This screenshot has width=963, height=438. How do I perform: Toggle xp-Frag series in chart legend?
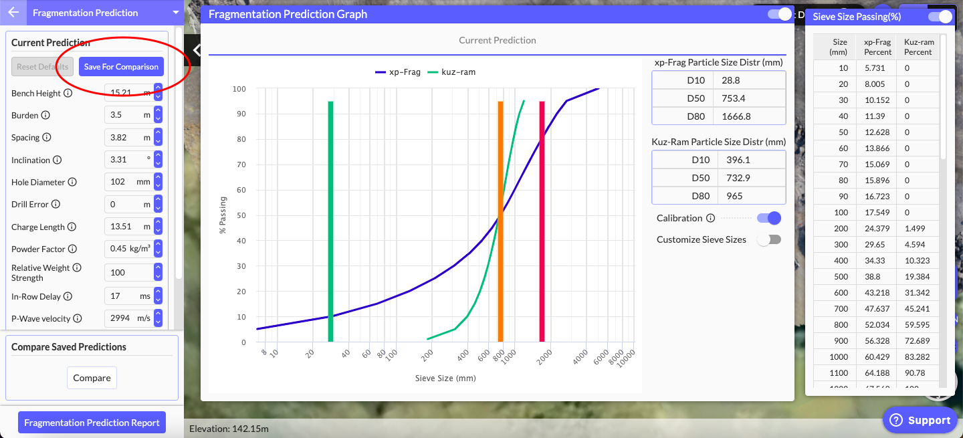pos(398,72)
